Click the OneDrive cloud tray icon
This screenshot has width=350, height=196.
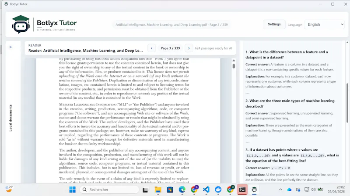[x=289, y=189]
